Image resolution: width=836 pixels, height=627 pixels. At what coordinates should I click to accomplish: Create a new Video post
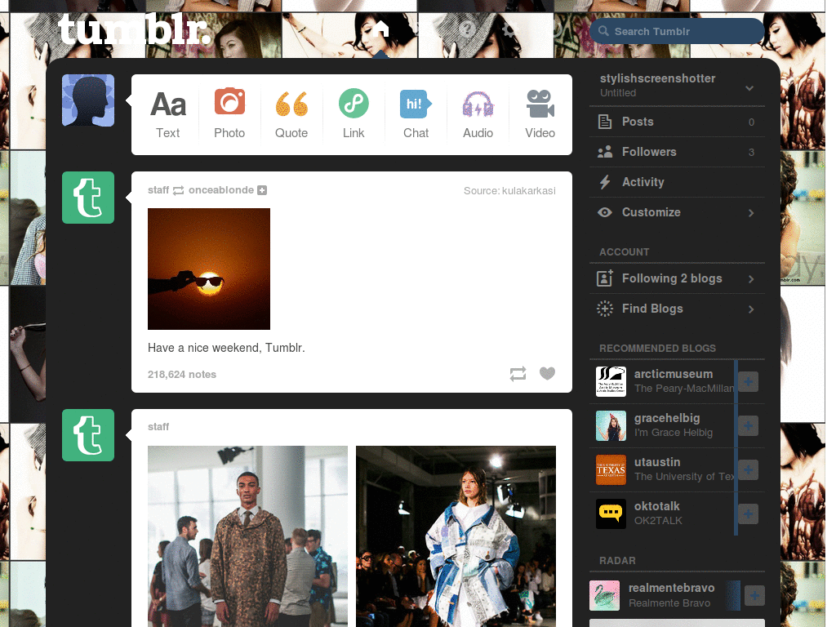(x=540, y=114)
